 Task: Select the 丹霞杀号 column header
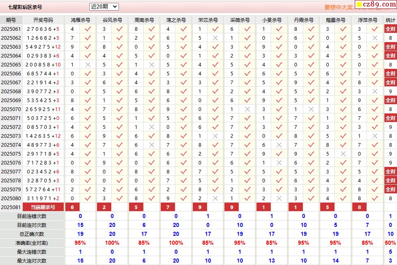click(x=304, y=20)
